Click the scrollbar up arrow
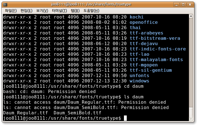This screenshot has height=125, width=197. click(191, 16)
